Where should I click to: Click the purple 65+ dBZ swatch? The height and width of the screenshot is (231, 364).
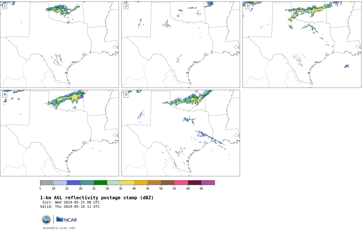click(x=208, y=183)
